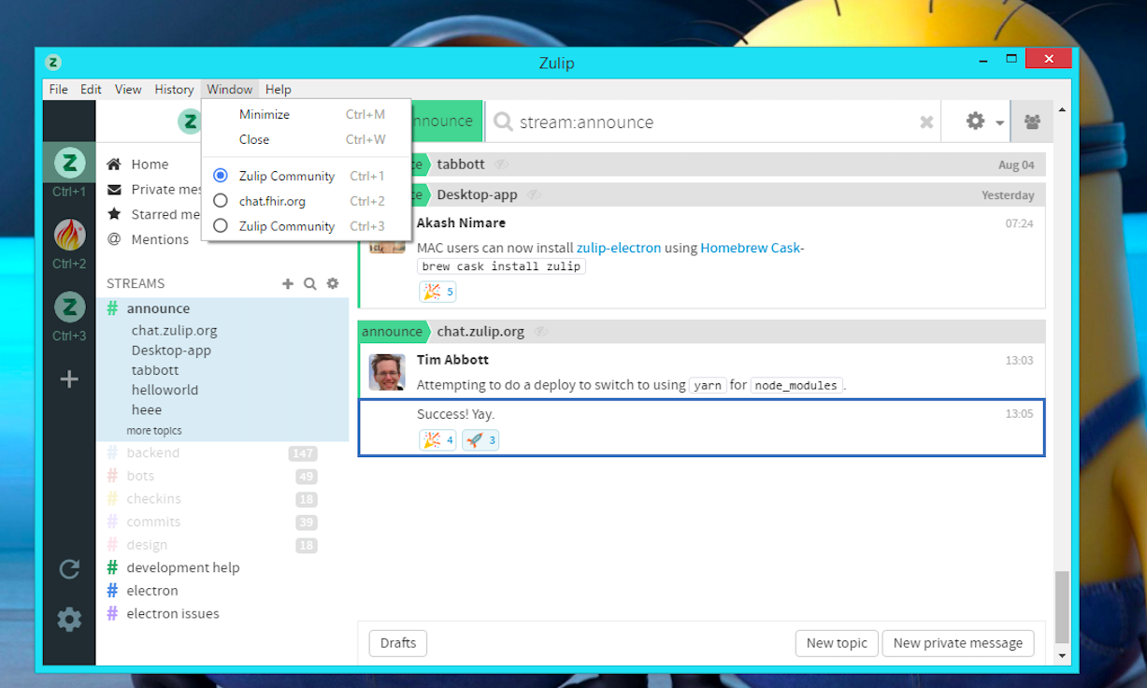This screenshot has height=688, width=1147.
Task: Clear the search with the X icon
Action: (x=926, y=122)
